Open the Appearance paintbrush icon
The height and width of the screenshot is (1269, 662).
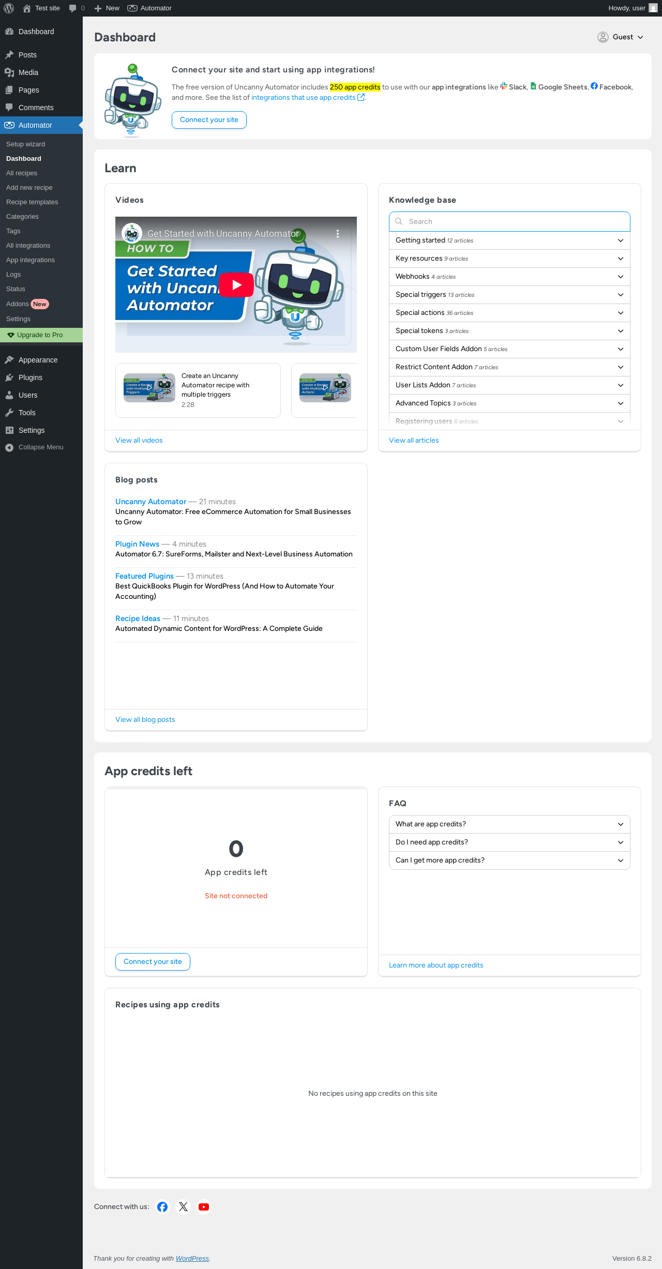point(9,360)
